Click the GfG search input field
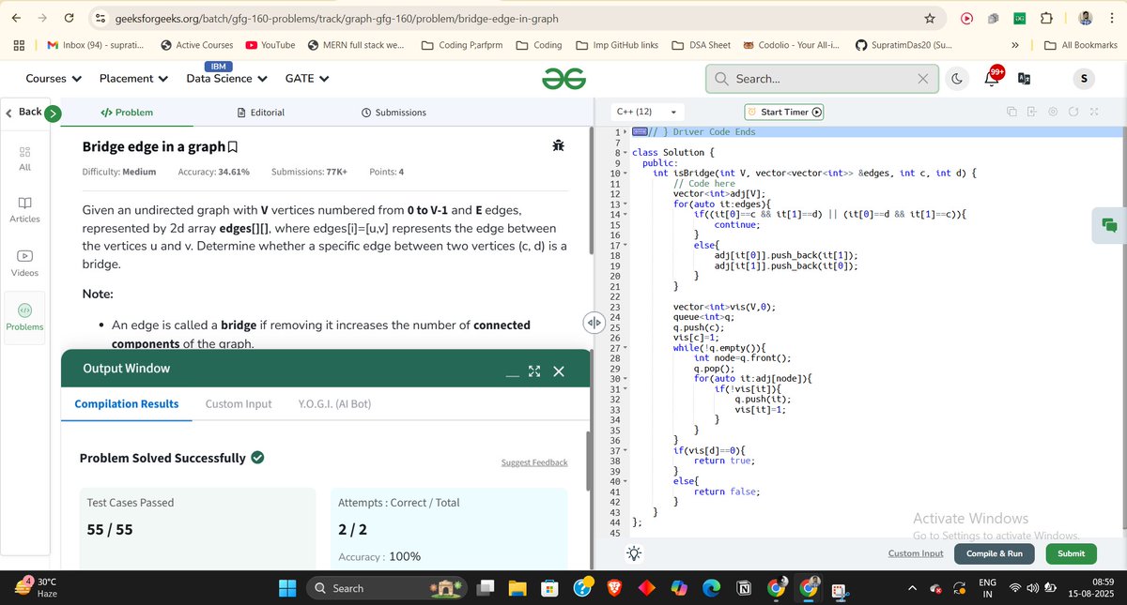The image size is (1127, 605). click(x=822, y=80)
